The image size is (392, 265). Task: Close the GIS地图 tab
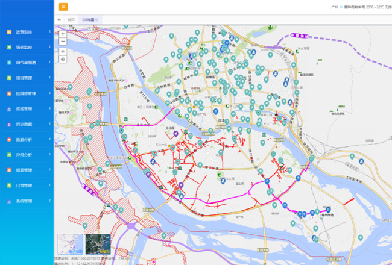click(98, 20)
